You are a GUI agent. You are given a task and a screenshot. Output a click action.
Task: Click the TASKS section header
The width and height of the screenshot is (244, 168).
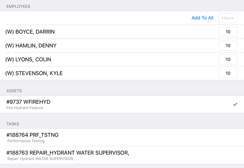pyautogui.click(x=13, y=124)
